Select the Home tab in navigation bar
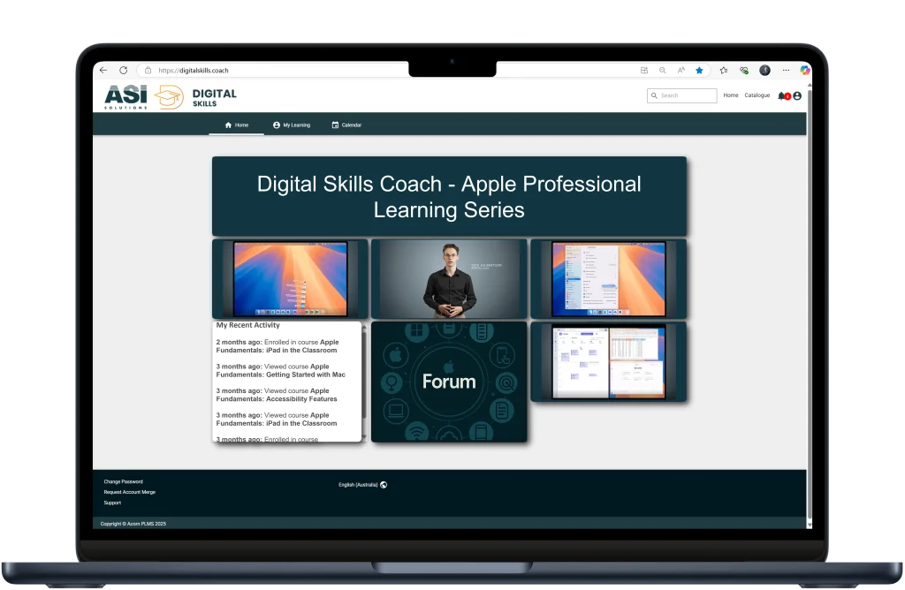Image resolution: width=905 pixels, height=590 pixels. tap(237, 125)
